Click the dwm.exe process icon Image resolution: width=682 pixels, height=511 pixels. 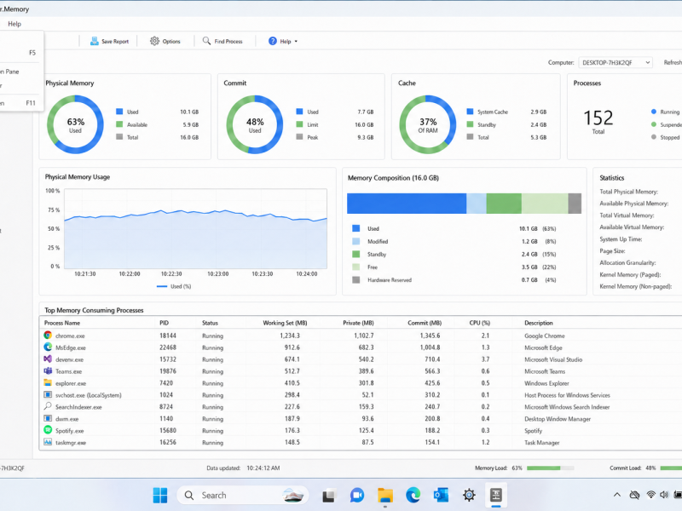[48, 418]
